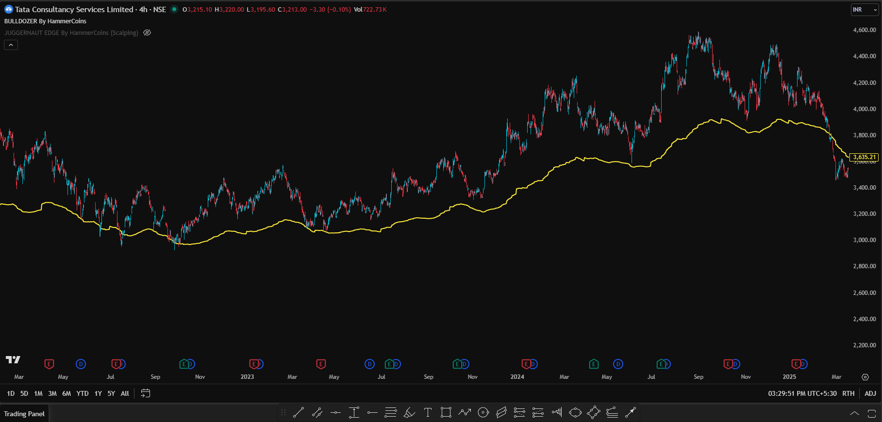The image size is (882, 422).
Task: Collapse the indicator legend with chevron
Action: [x=11, y=45]
